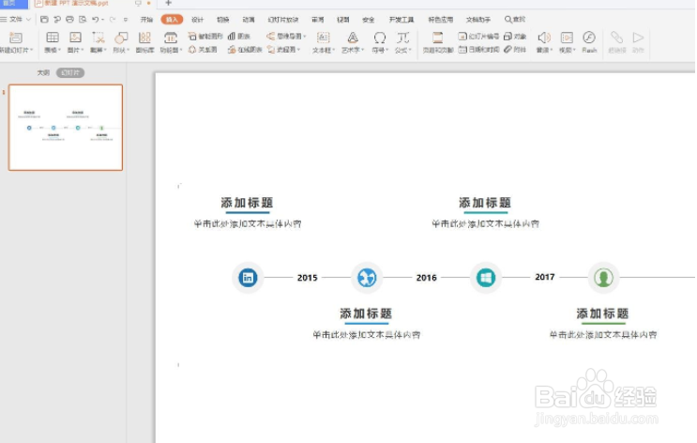This screenshot has width=697, height=443.
Task: Insert Slide Number (幻灯片编号)
Action: (478, 36)
